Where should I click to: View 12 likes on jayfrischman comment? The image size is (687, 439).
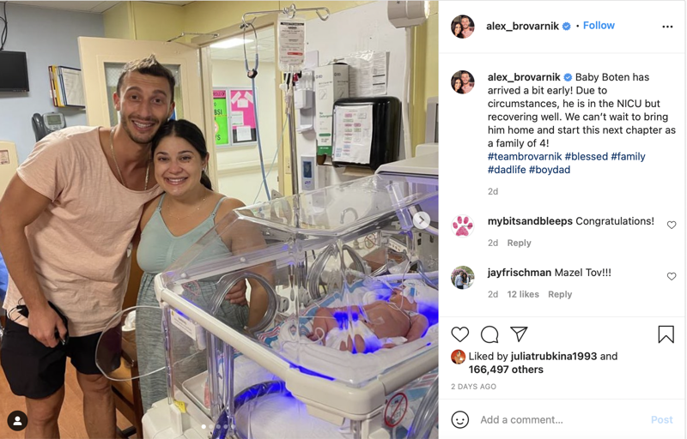click(x=523, y=294)
